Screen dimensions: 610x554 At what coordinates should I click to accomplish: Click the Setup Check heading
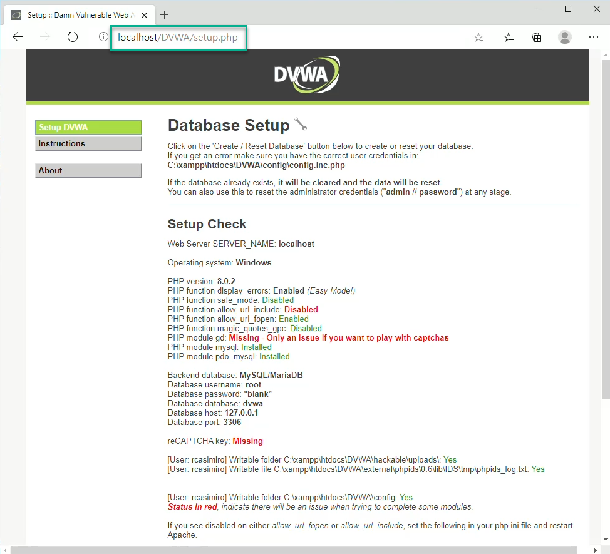207,224
